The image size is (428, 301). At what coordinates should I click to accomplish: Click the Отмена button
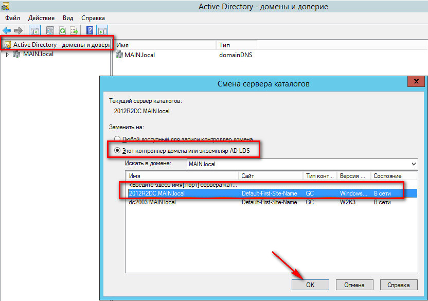coord(354,285)
